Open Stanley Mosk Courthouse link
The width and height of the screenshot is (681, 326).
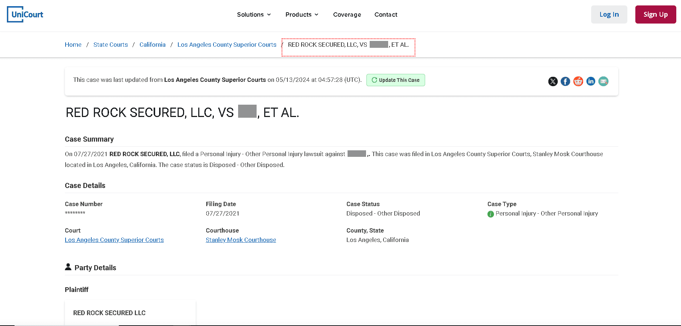click(241, 240)
